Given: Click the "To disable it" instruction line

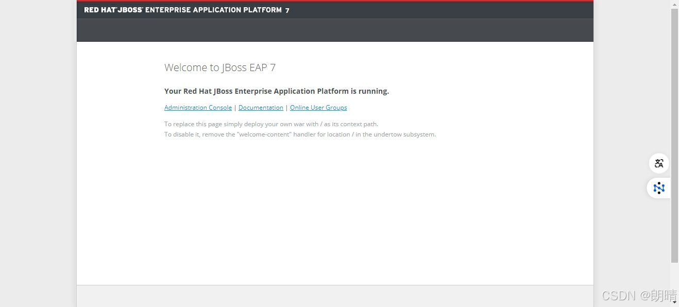Looking at the screenshot, I should (x=300, y=134).
